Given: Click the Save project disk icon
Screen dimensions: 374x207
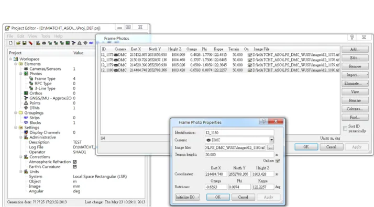Looking at the screenshot, I should pos(24,43).
